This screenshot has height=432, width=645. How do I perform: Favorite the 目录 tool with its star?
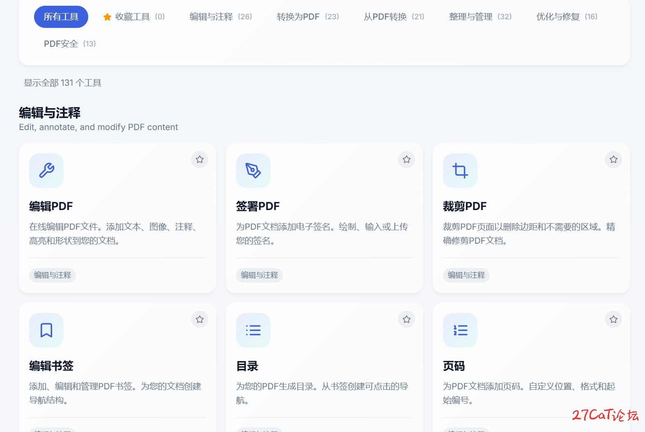(x=406, y=319)
